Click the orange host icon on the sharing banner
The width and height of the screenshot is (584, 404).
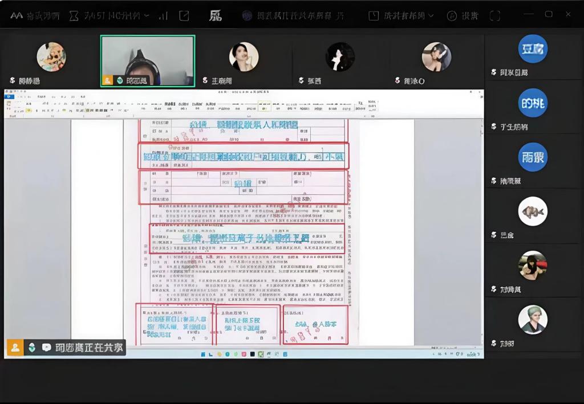(x=15, y=347)
